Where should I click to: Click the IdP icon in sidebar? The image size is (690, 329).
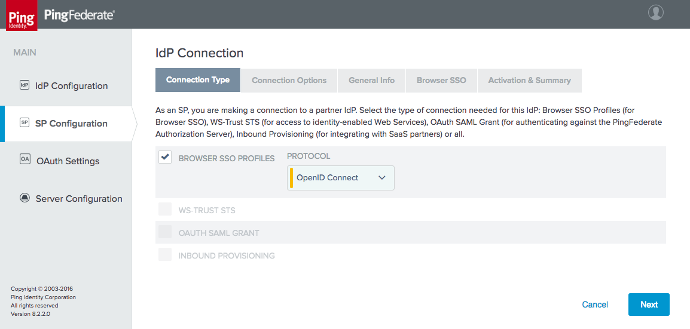25,85
